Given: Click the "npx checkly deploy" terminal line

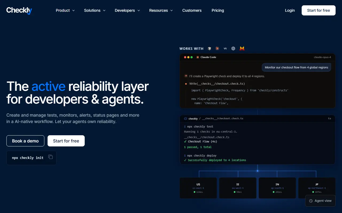Looking at the screenshot, I should tap(200, 155).
